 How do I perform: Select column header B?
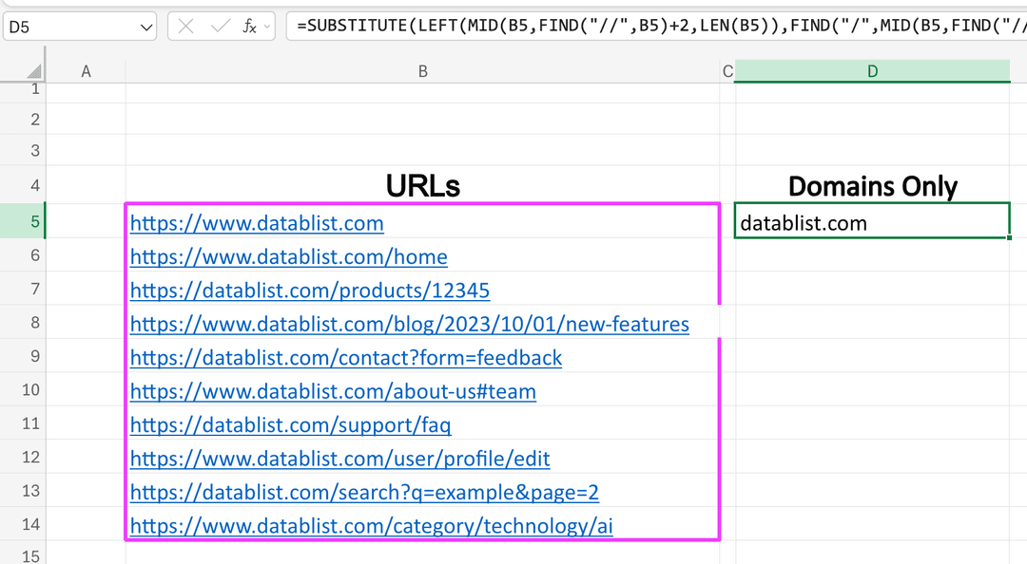click(422, 71)
